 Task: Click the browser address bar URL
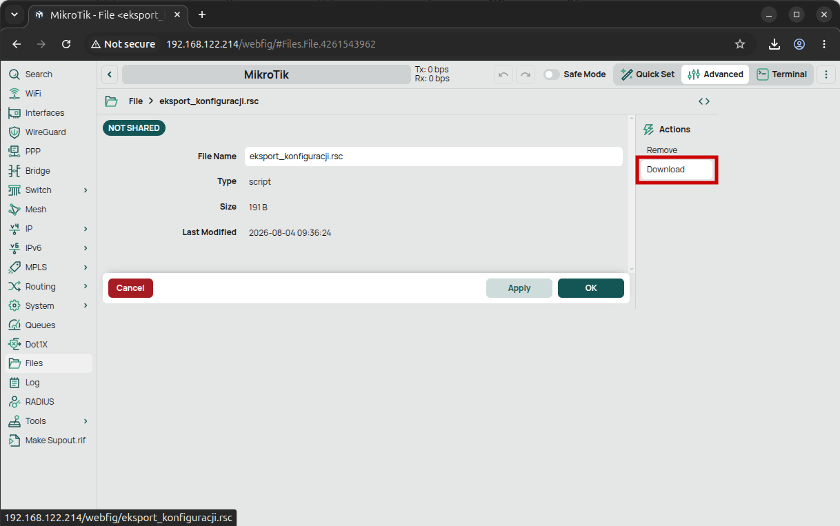(x=271, y=44)
